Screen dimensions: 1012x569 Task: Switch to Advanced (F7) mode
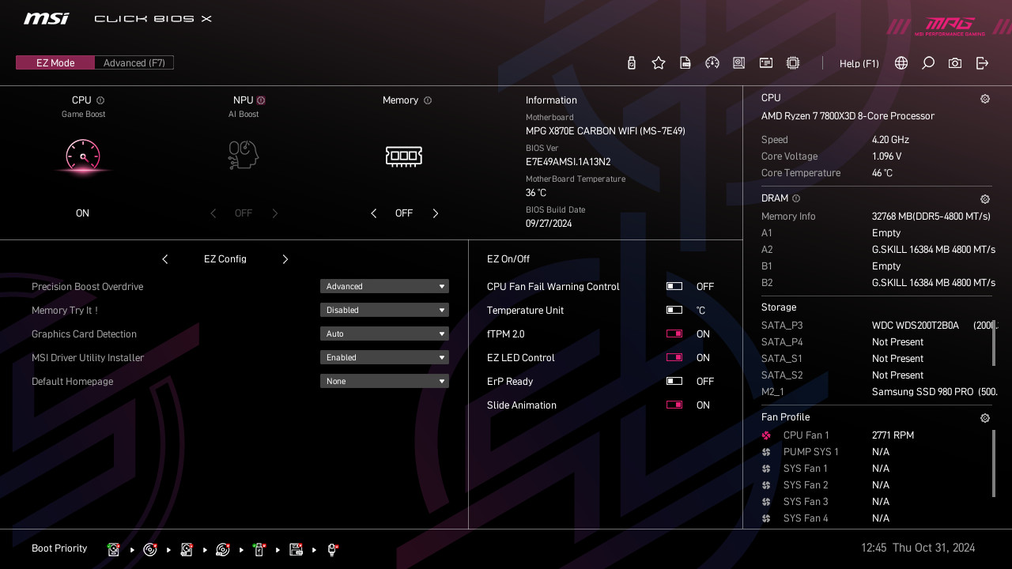click(134, 63)
